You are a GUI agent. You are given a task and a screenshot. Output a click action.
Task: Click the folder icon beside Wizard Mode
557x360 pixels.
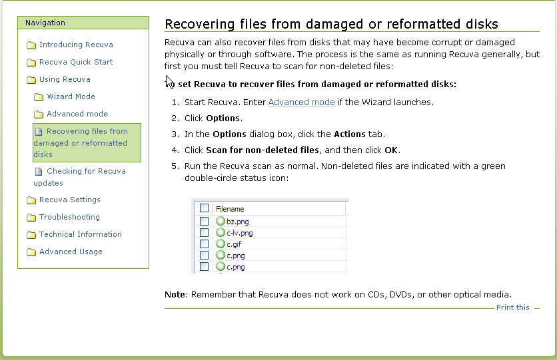39,97
